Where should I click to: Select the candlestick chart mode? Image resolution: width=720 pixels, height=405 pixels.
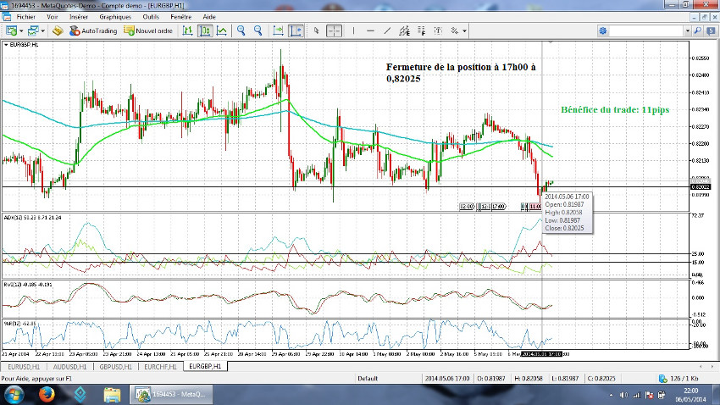pos(206,31)
